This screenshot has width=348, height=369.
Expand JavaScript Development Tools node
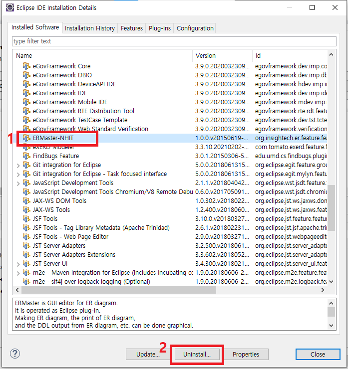click(18, 184)
